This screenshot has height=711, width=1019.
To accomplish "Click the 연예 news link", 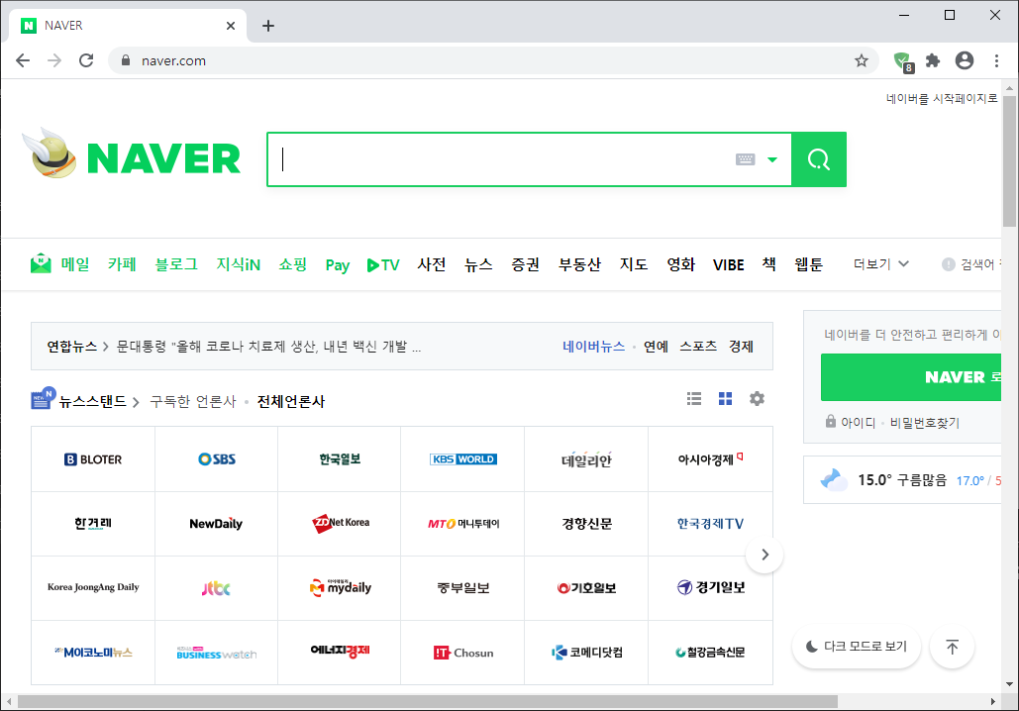I will click(x=656, y=347).
